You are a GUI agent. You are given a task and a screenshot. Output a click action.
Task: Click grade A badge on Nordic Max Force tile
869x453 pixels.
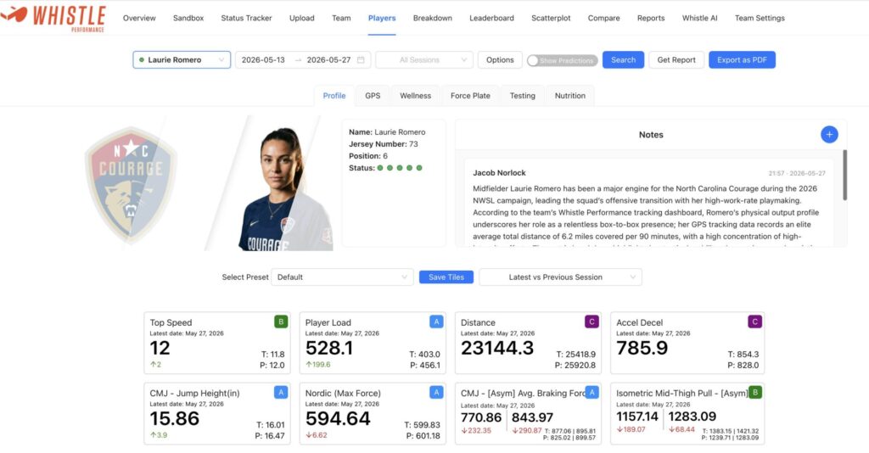click(436, 392)
